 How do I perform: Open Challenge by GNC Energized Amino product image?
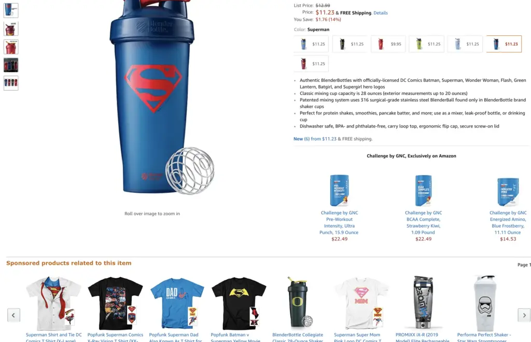(x=508, y=191)
